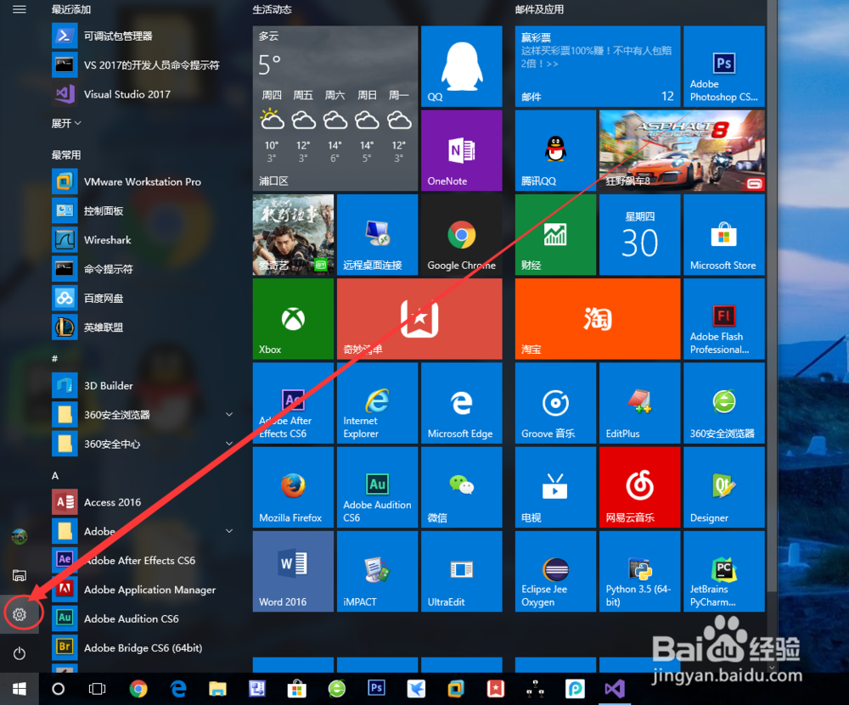Launch iMPACT tile
849x705 pixels.
tap(378, 571)
